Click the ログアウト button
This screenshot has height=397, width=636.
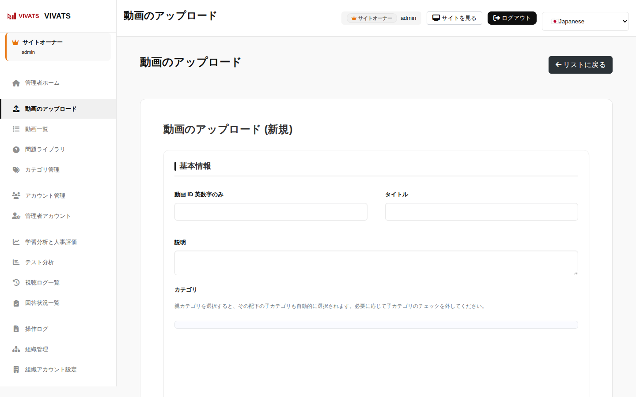point(512,18)
